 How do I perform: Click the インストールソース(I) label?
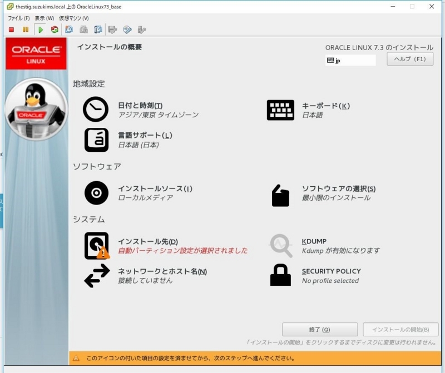pos(155,188)
